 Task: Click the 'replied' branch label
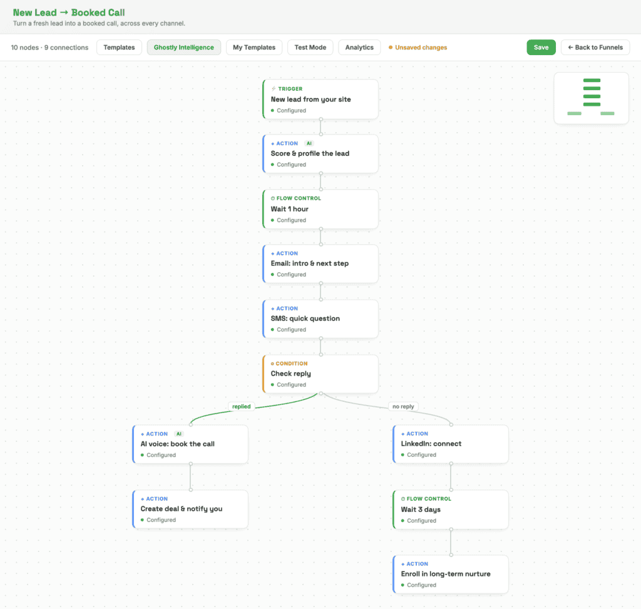point(241,406)
